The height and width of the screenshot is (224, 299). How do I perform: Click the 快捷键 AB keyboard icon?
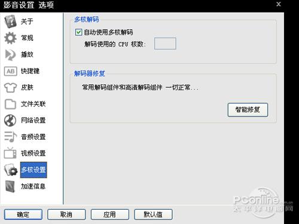(10, 71)
